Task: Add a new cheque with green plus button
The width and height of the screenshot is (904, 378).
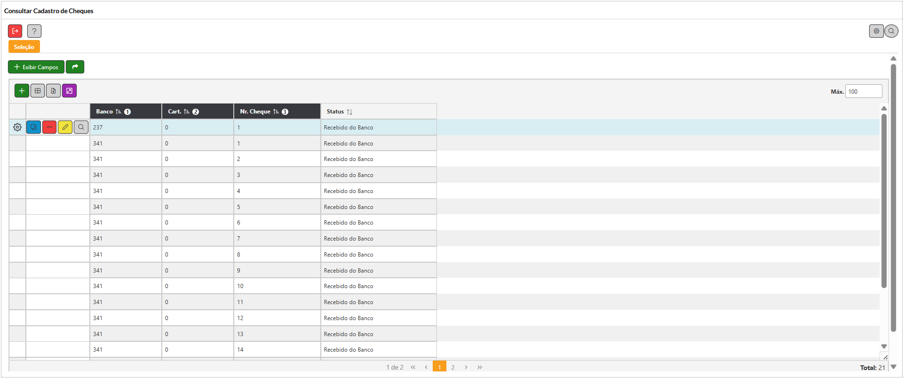Action: point(22,91)
